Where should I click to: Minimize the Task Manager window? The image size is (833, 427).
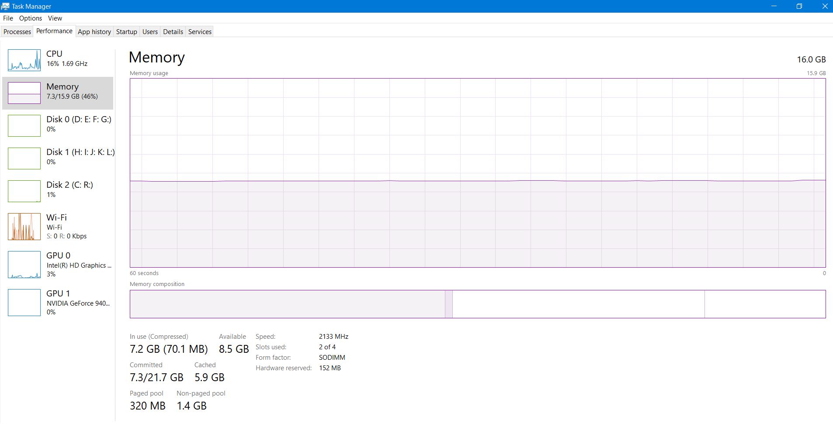(x=774, y=6)
